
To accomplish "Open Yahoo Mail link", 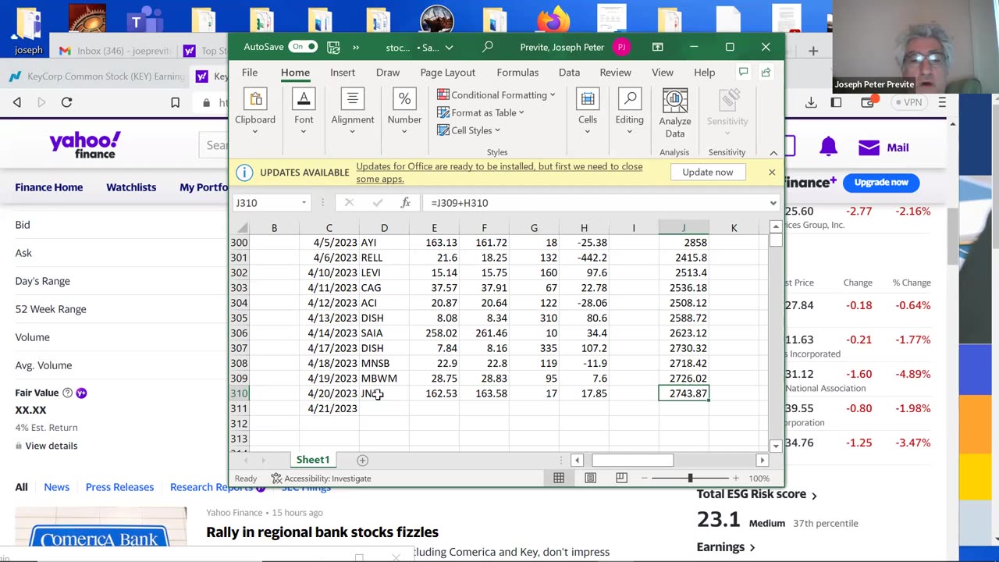I will click(883, 148).
